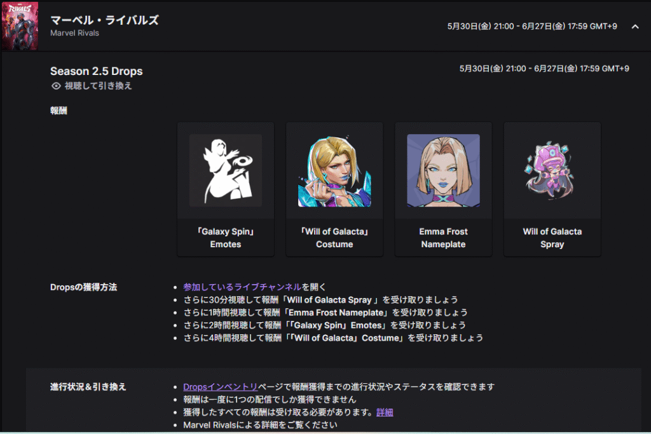
Task: Click the 進行状況＆引き換え label
Action: click(x=88, y=387)
